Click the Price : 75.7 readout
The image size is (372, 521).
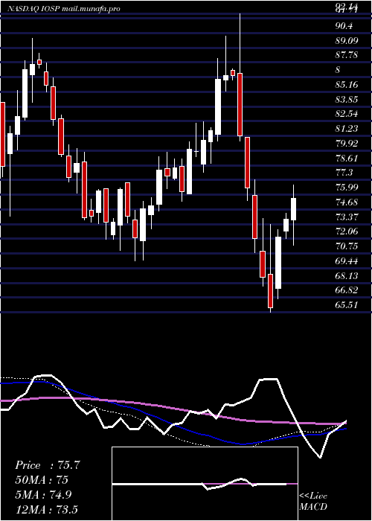[48, 465]
